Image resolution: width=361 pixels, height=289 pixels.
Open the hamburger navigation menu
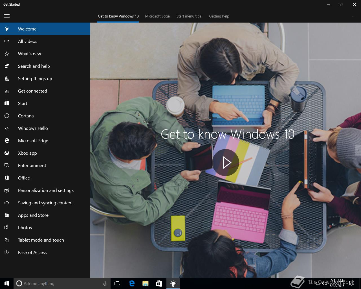click(7, 16)
